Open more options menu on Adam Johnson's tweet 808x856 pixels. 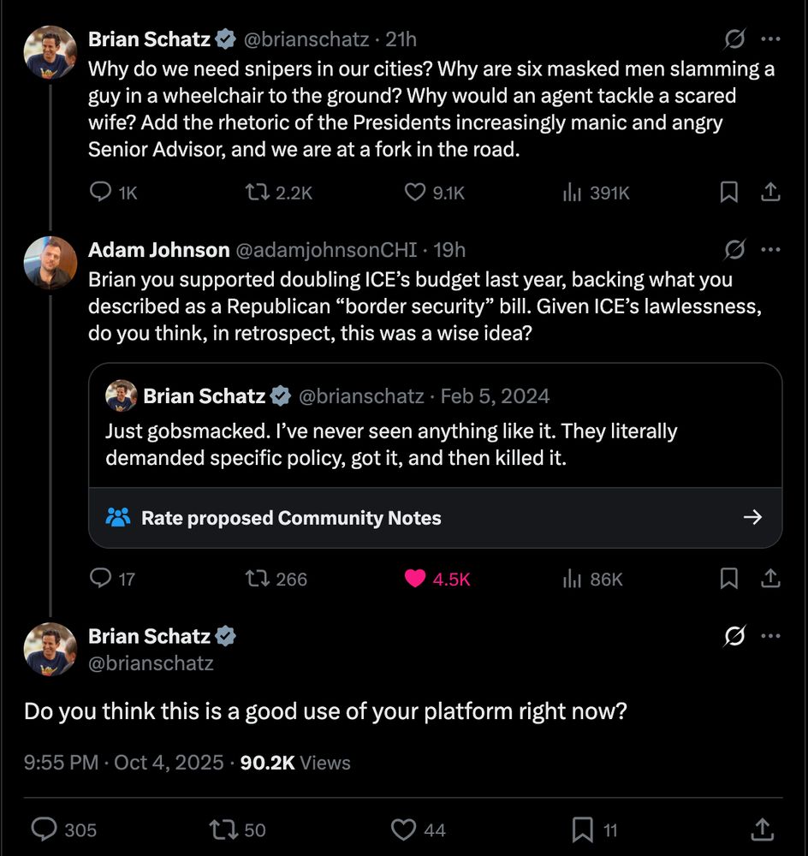[x=770, y=250]
